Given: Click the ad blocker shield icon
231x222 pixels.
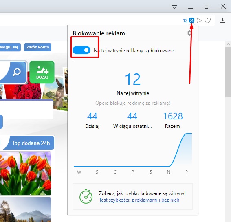Looking at the screenshot, I should 191,20.
